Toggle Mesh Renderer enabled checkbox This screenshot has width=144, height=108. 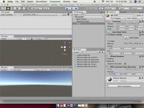111,56
